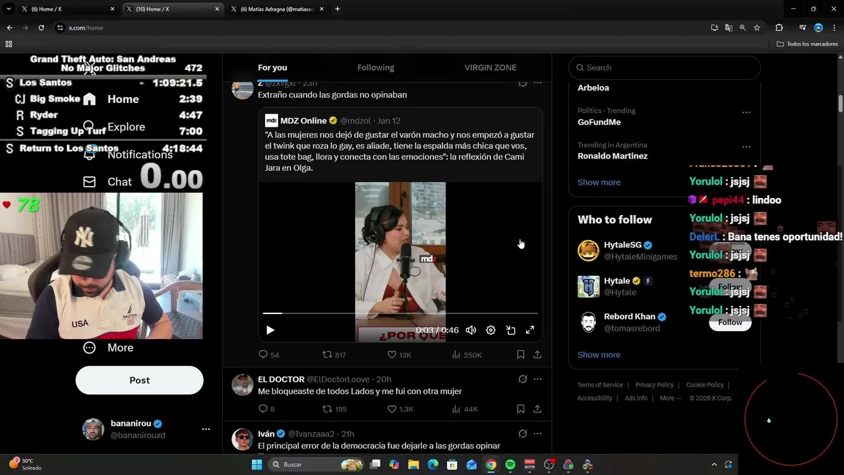This screenshot has width=844, height=475.
Task: Open Chrome's three-dot menu
Action: (833, 28)
